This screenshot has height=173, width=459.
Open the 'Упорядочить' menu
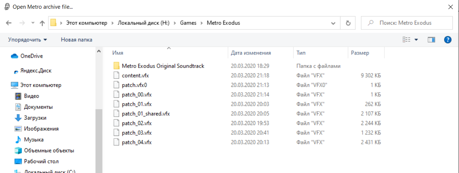(x=28, y=39)
